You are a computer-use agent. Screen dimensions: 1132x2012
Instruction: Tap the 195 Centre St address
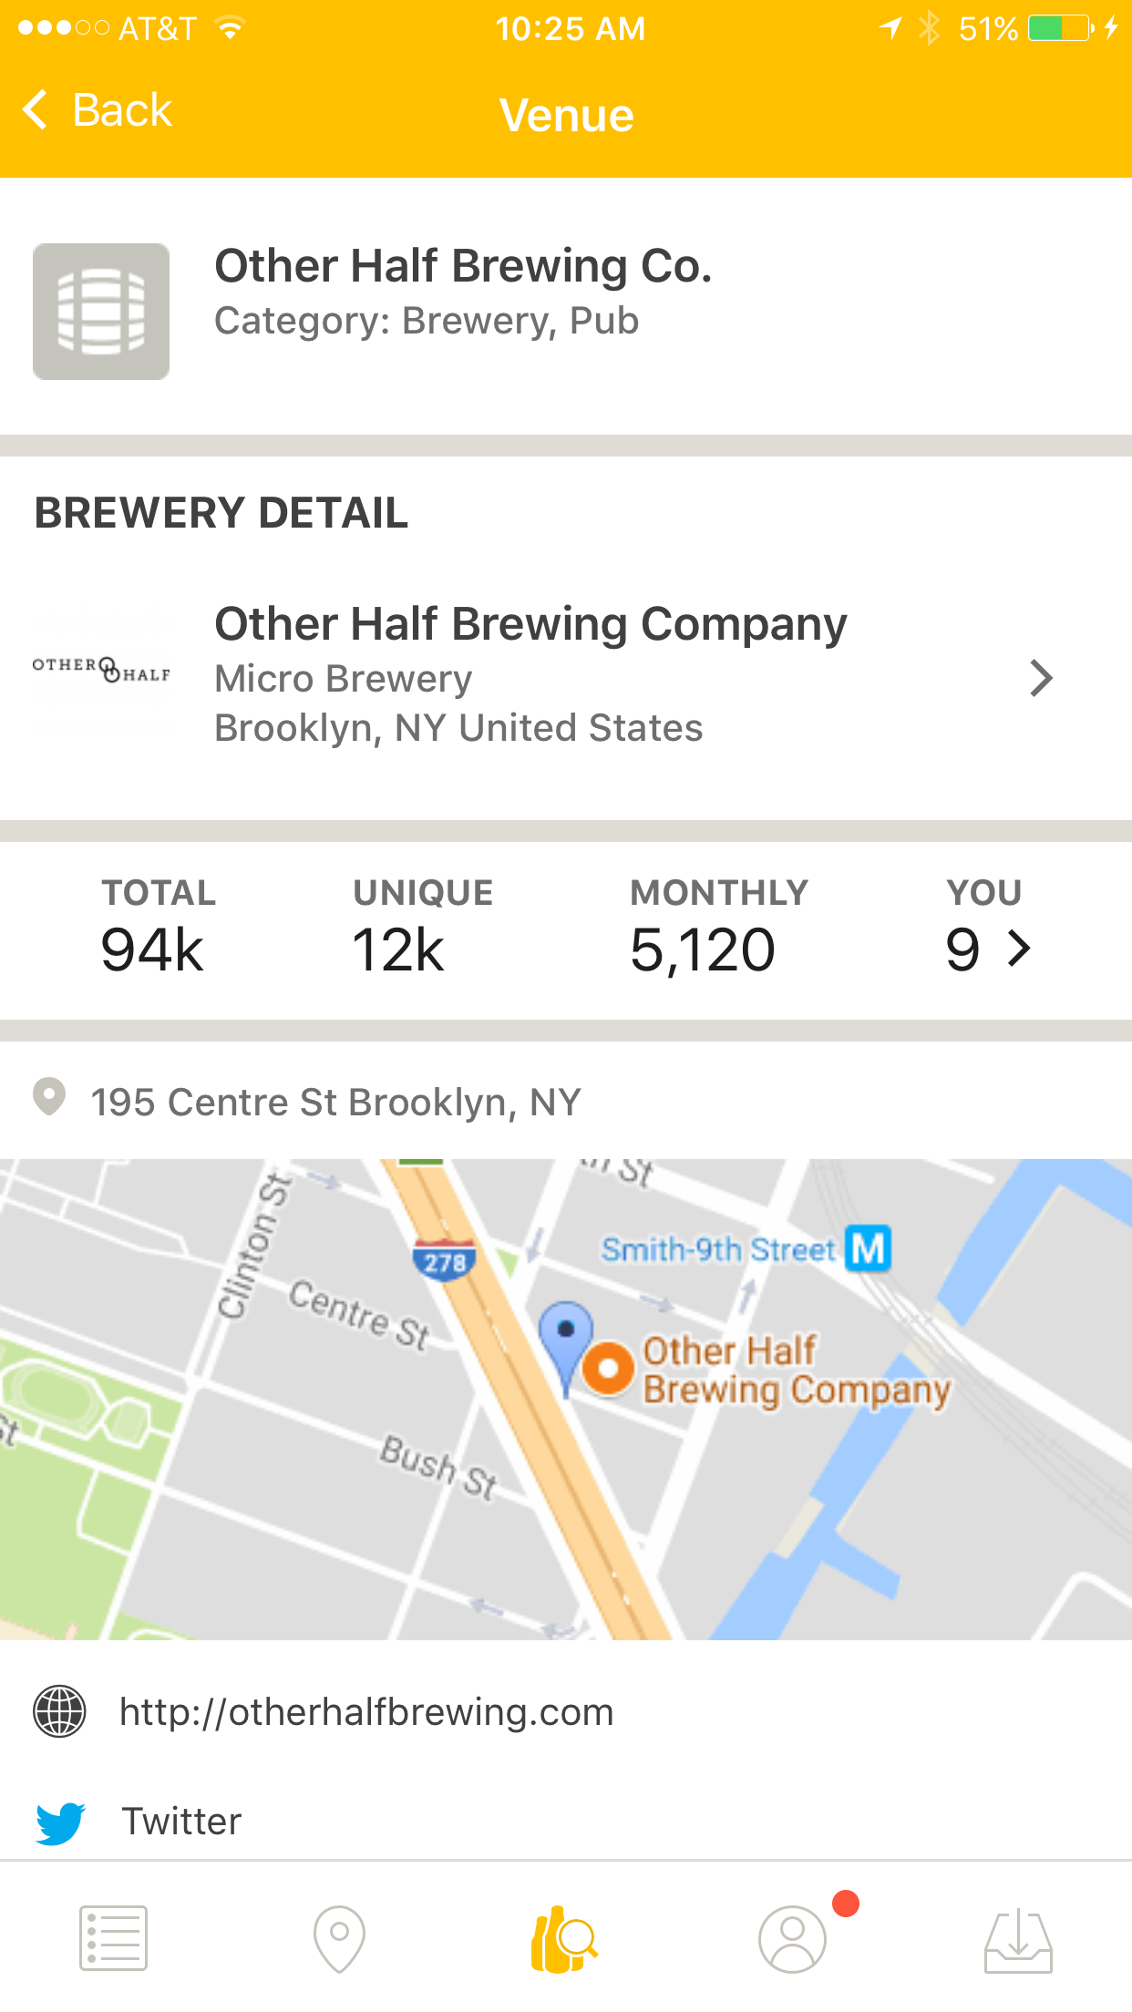click(335, 1103)
